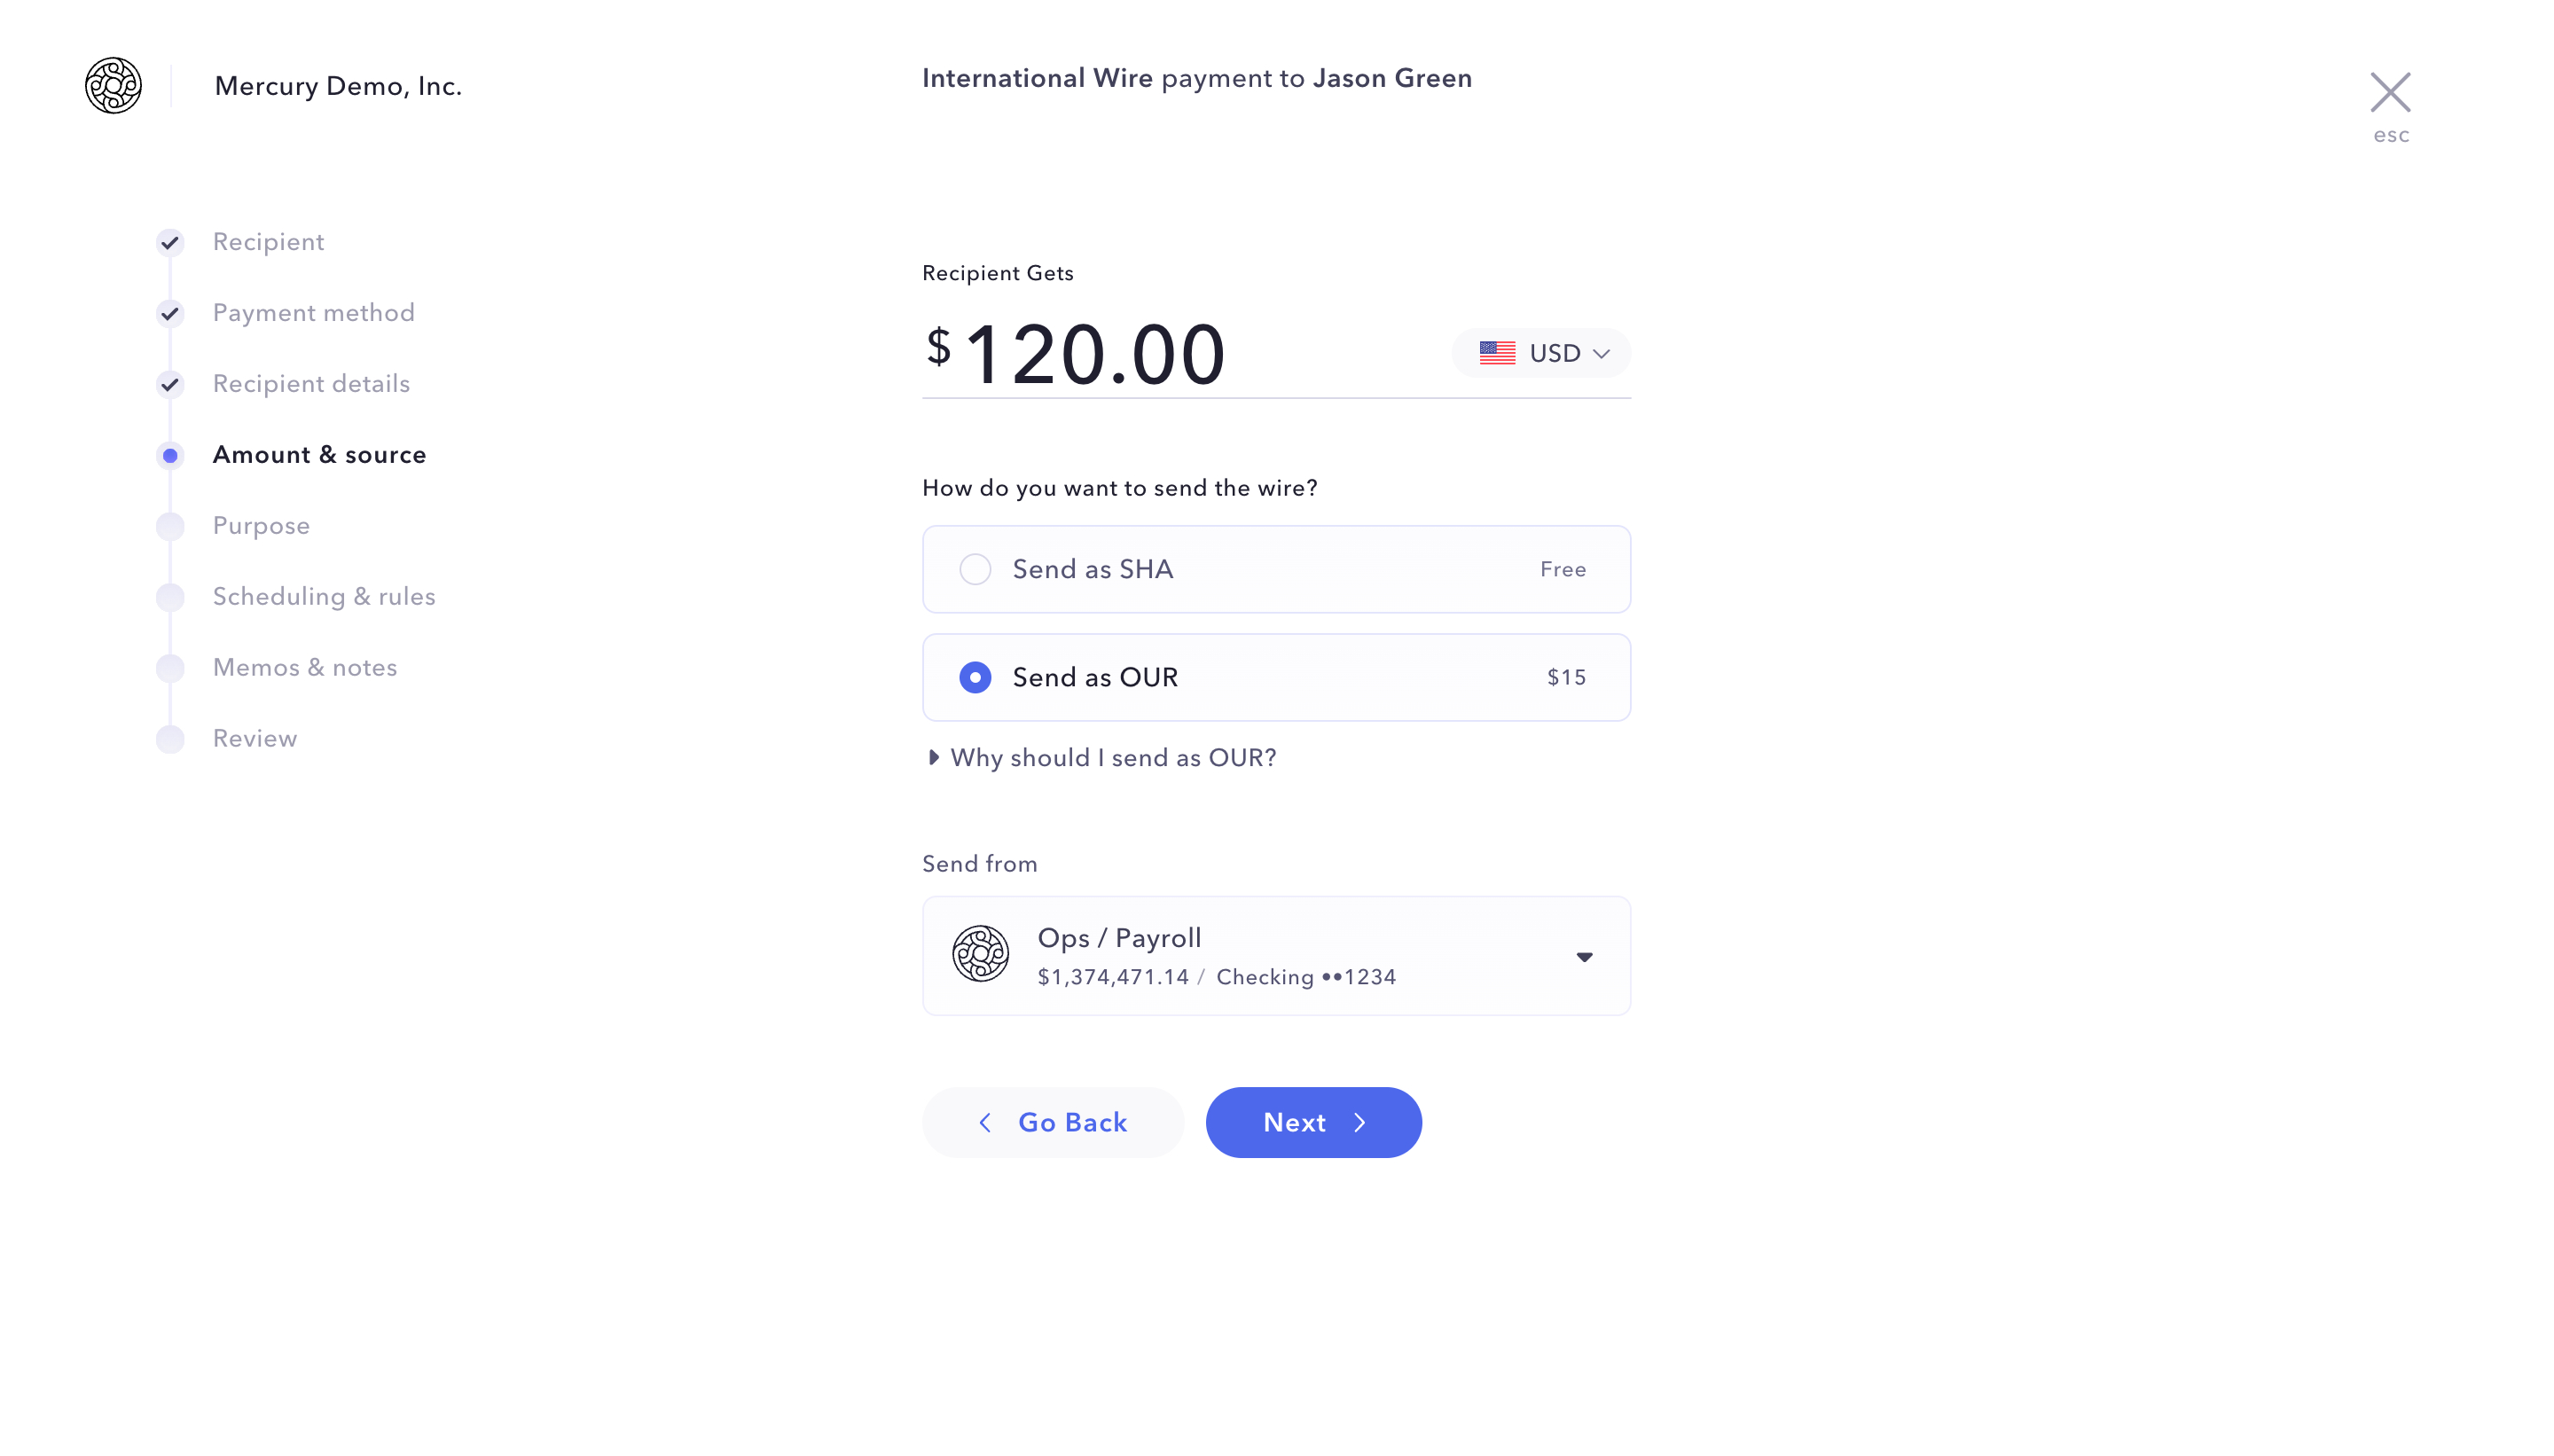Close the payment flow with X icon
The image size is (2554, 1456).
pos(2389,93)
